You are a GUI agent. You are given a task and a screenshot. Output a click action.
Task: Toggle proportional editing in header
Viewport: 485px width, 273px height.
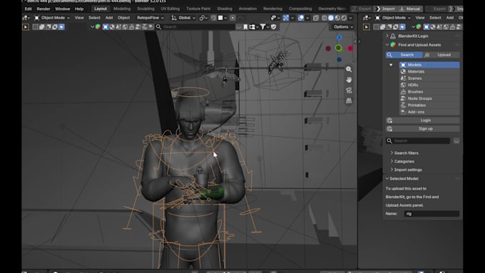click(x=233, y=18)
